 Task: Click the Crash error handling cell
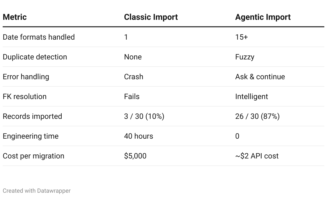pos(133,77)
